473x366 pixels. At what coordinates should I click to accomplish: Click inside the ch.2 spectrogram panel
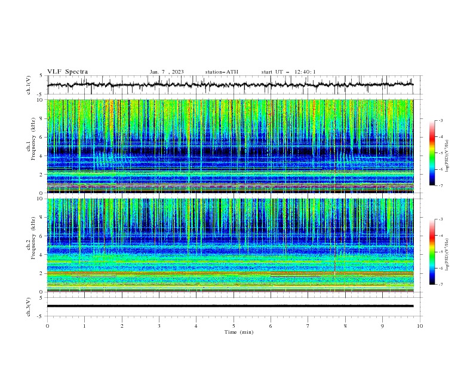coord(230,245)
